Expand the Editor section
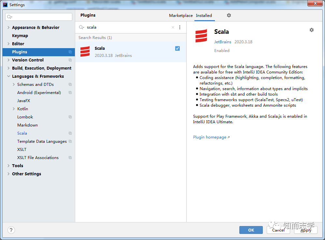Image resolution: width=325 pixels, height=240 pixels. click(x=8, y=44)
